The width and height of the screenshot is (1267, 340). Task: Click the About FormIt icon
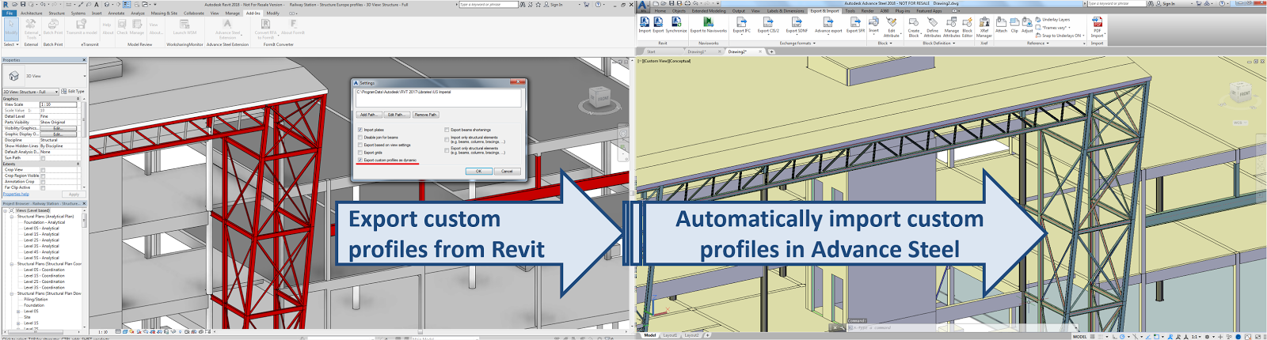point(293,28)
